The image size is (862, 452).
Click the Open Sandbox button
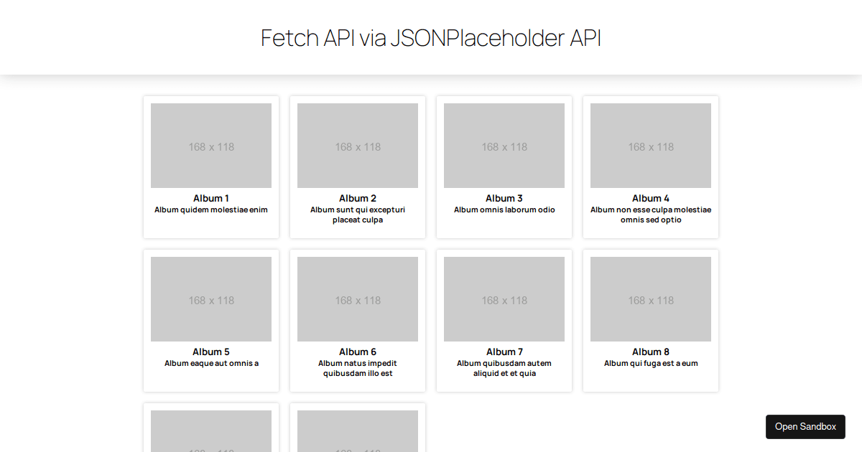click(805, 426)
